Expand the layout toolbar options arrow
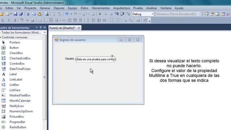This screenshot has width=231, height=130. 149,21
